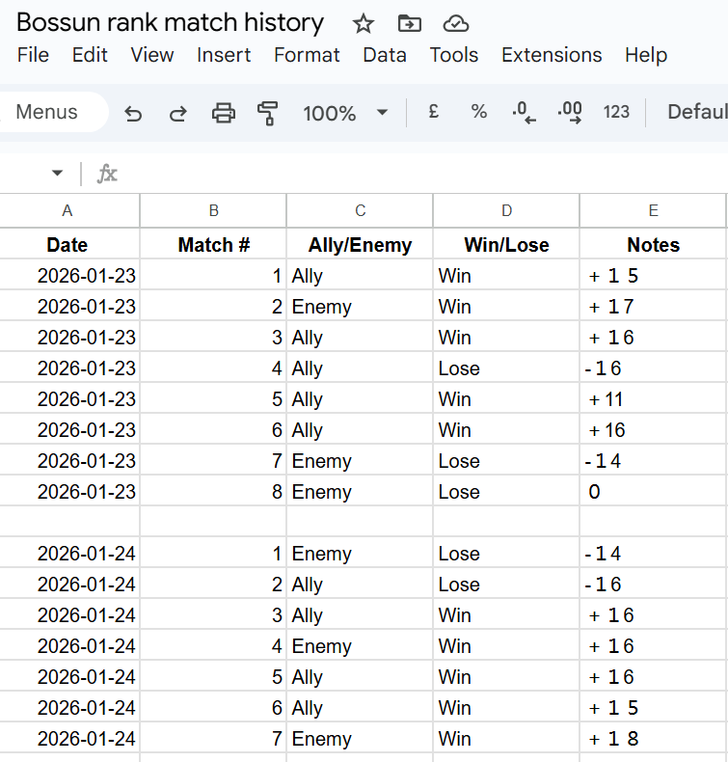Check the cloud document status icon

pos(455,23)
